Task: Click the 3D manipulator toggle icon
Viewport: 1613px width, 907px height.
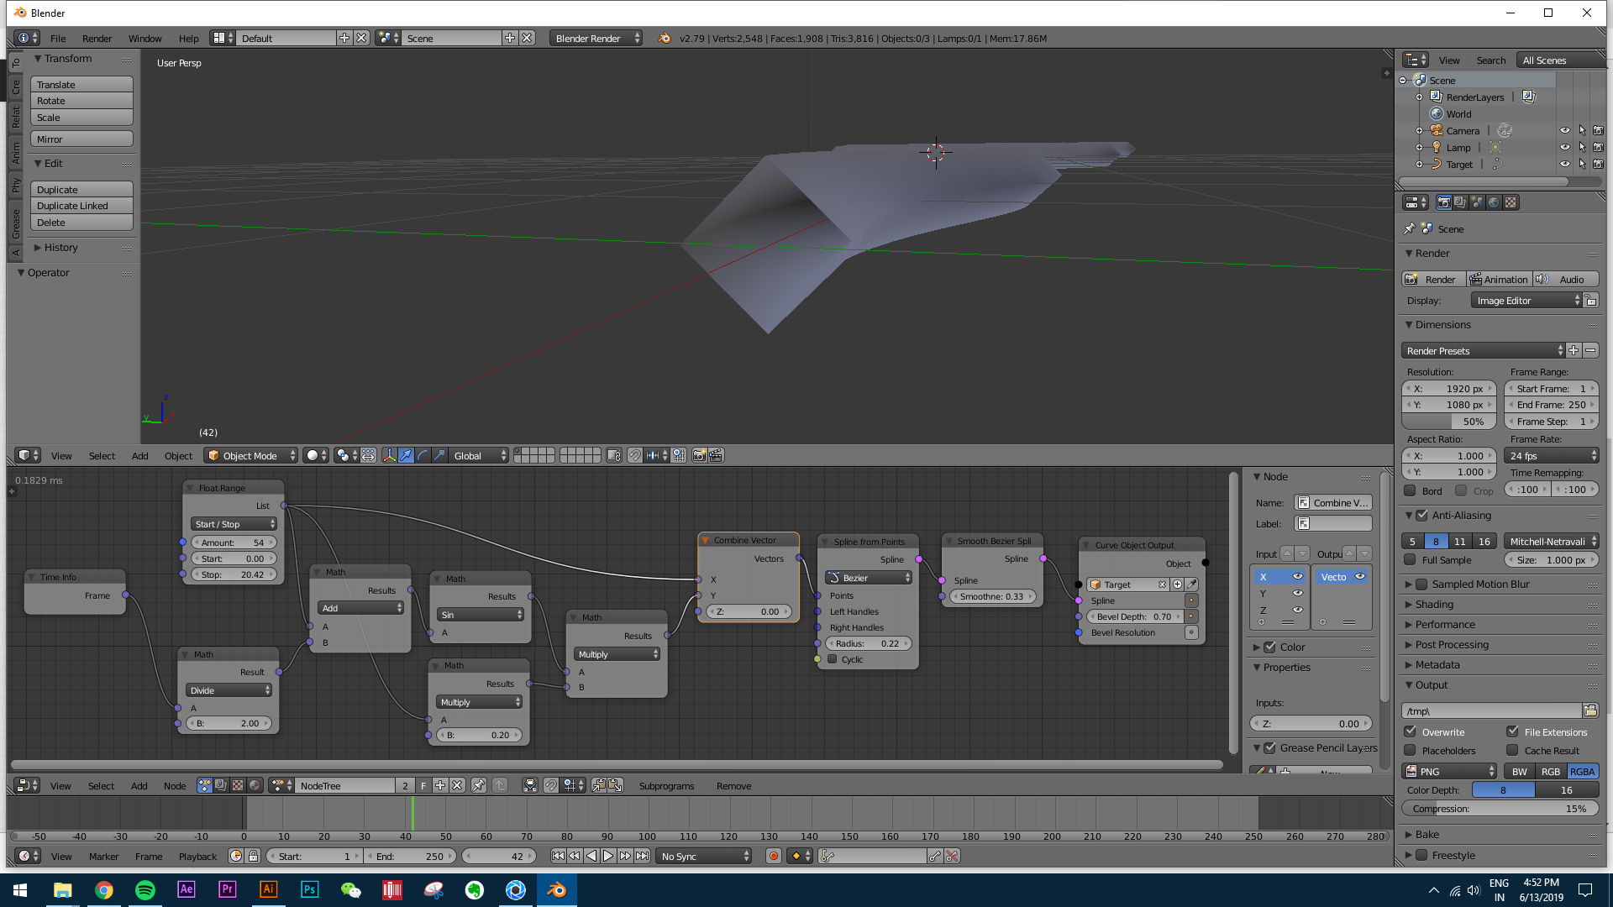Action: (x=389, y=455)
